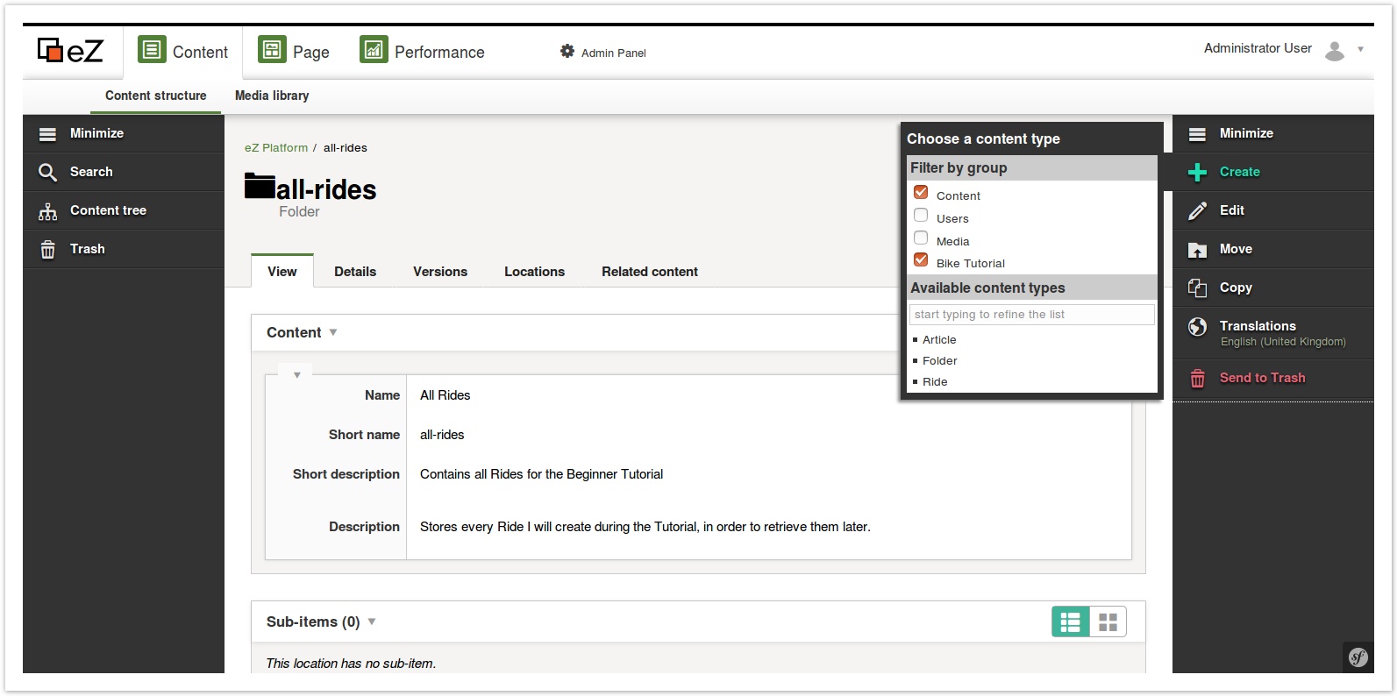
Task: Switch sub-items to grid view
Action: [1108, 622]
